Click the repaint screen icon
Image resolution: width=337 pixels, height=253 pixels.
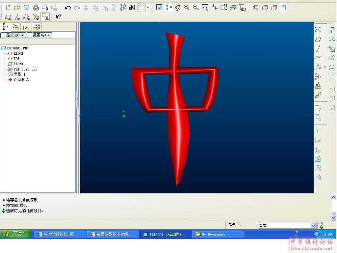click(159, 8)
